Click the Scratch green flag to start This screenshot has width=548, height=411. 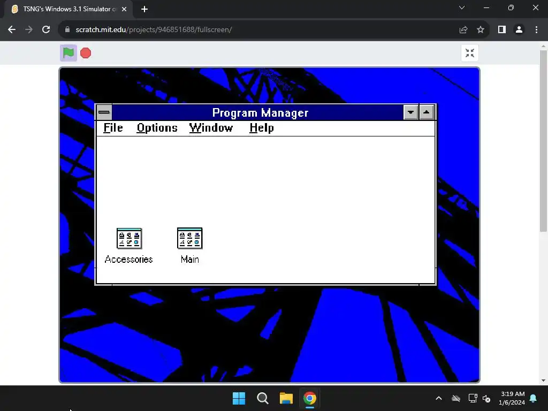[68, 53]
